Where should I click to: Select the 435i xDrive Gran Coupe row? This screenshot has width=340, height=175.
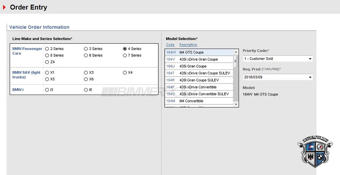point(199,59)
